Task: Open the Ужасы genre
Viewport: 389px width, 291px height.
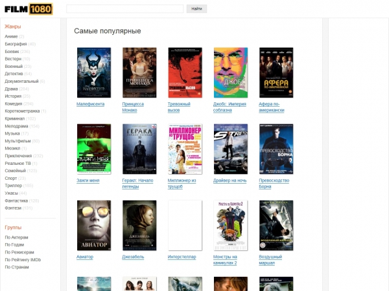Action: pos(12,193)
